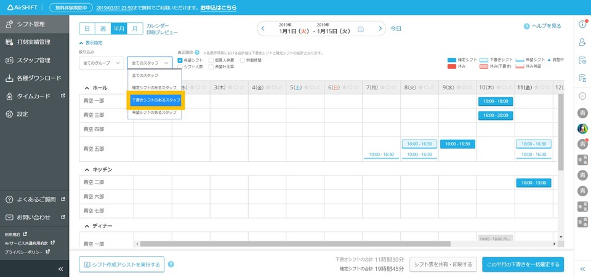
Task: Switch to the 週 view tab
Action: tap(103, 29)
